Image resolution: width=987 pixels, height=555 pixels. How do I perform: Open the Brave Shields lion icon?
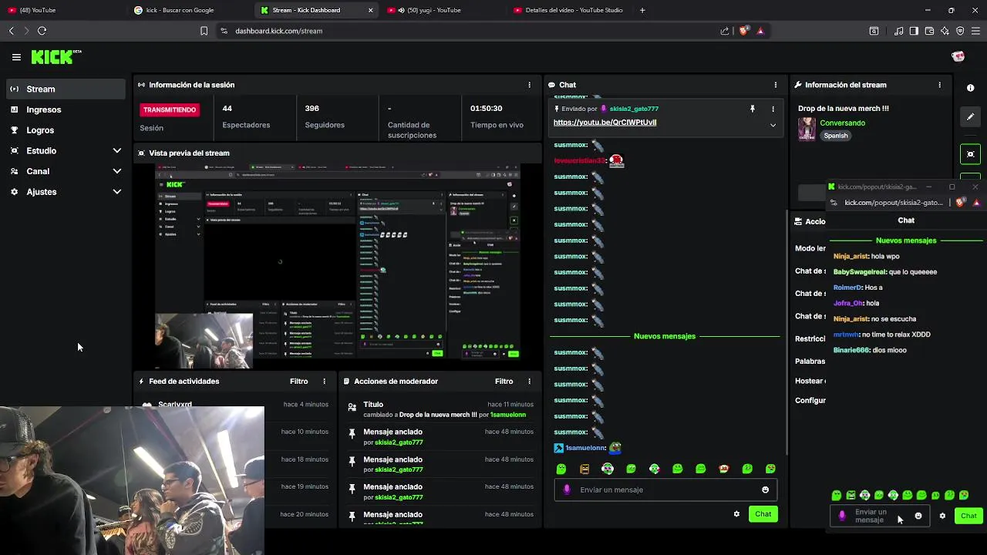pos(743,31)
